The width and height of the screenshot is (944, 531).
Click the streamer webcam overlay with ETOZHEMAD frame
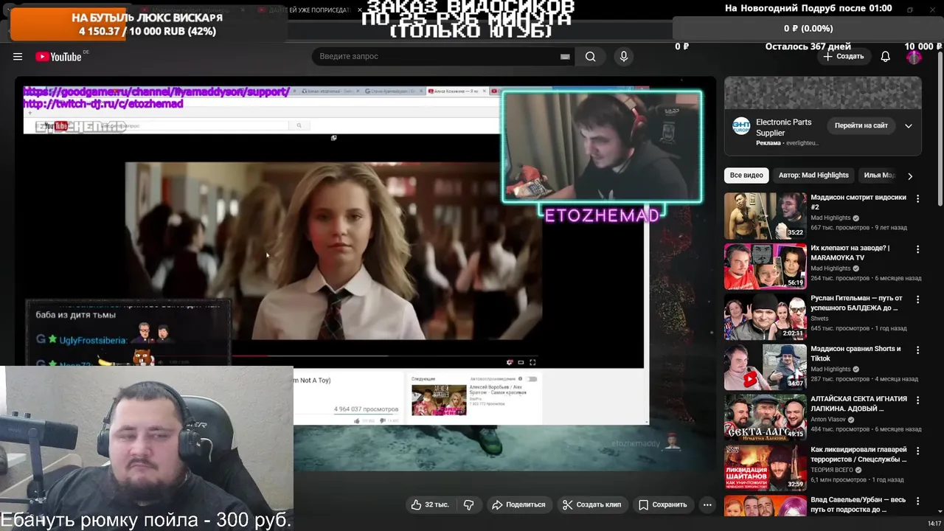click(602, 146)
